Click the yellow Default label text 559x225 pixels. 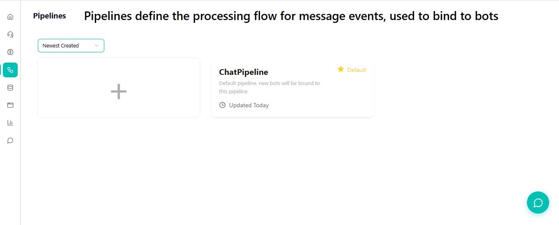pos(357,70)
